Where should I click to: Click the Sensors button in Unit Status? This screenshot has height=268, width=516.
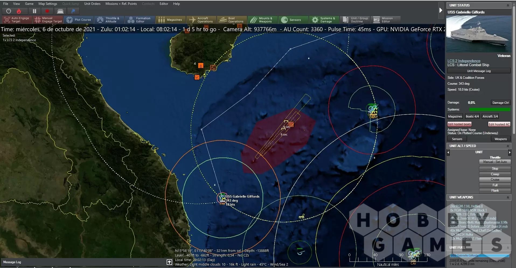click(x=457, y=139)
